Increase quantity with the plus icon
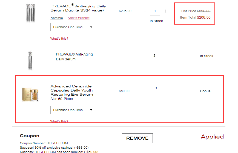The height and width of the screenshot is (153, 238). (x=165, y=11)
